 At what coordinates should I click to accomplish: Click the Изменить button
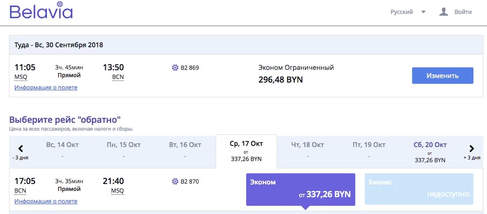(x=443, y=76)
